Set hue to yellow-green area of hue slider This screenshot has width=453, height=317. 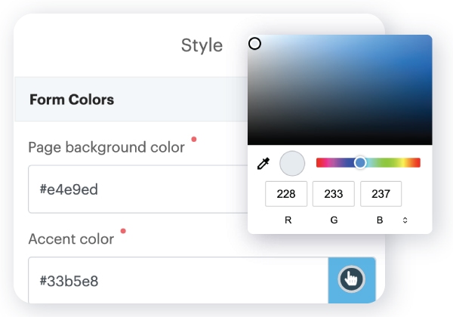click(x=400, y=162)
